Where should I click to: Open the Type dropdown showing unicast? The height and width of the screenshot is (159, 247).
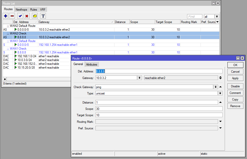(220, 93)
